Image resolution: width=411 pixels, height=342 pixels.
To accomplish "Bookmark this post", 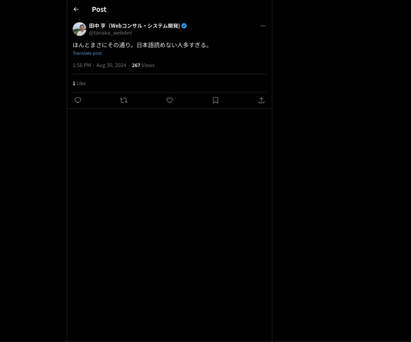I will (x=215, y=100).
